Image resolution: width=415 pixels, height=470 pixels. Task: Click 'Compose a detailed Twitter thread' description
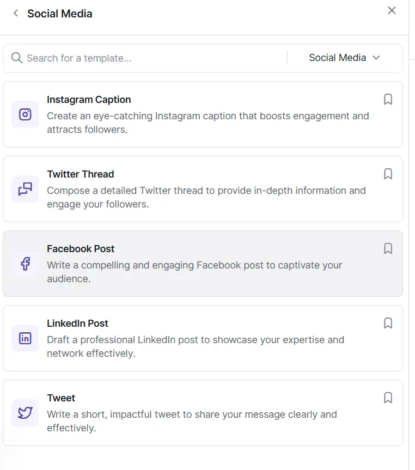pyautogui.click(x=206, y=197)
